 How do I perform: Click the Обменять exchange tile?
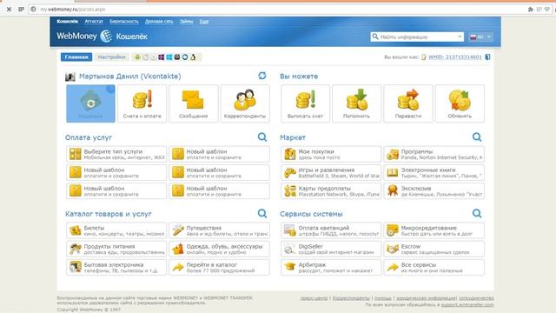(x=460, y=103)
